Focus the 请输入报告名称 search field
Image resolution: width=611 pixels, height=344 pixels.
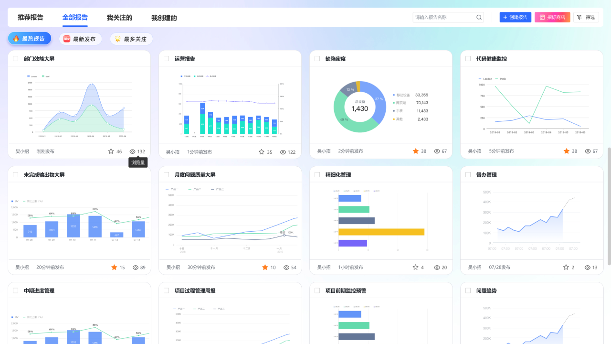coord(444,17)
